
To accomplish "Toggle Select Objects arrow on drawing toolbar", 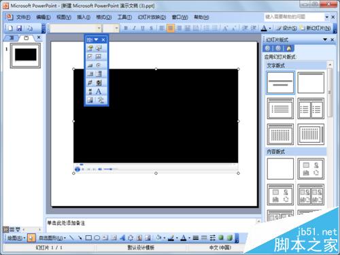I will coord(31,238).
